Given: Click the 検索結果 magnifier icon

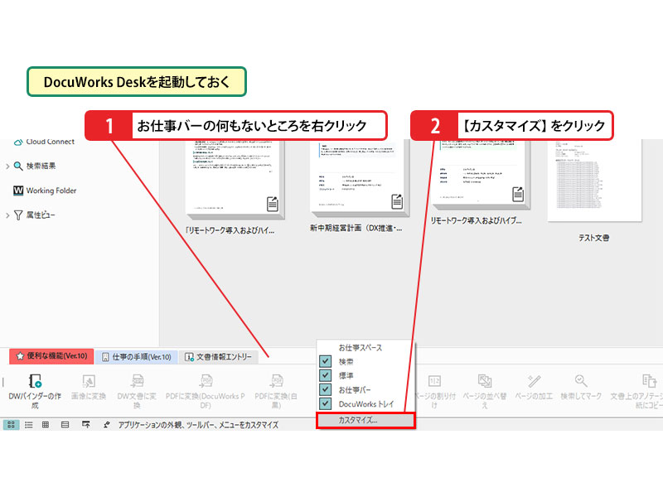Looking at the screenshot, I should [x=18, y=166].
